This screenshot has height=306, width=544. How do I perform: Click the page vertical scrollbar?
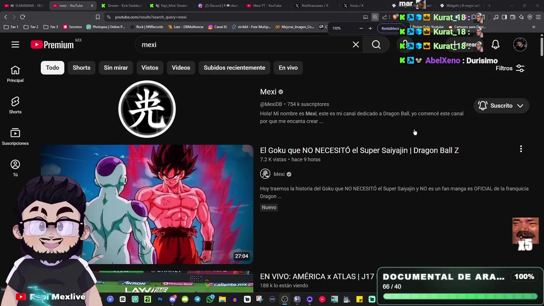(542, 47)
